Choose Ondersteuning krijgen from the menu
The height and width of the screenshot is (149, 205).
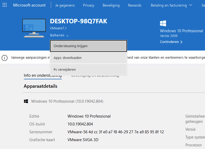88,46
